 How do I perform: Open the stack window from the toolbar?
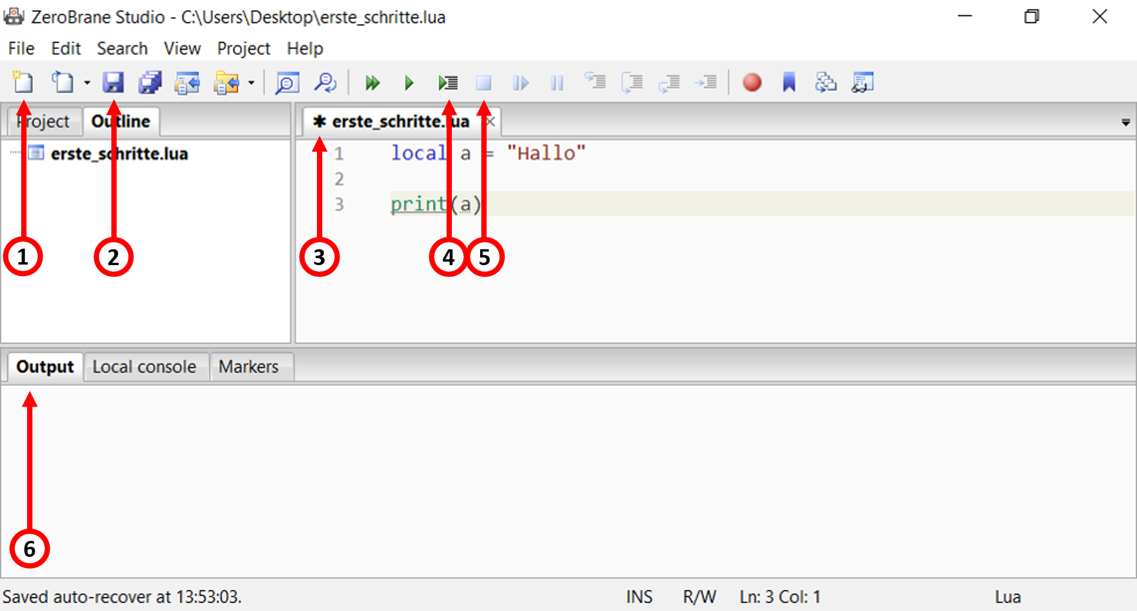(x=825, y=82)
